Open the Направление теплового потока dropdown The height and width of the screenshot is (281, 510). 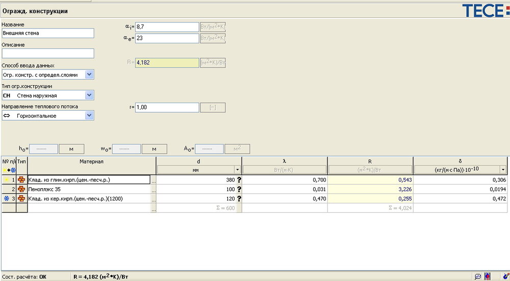[x=89, y=116]
